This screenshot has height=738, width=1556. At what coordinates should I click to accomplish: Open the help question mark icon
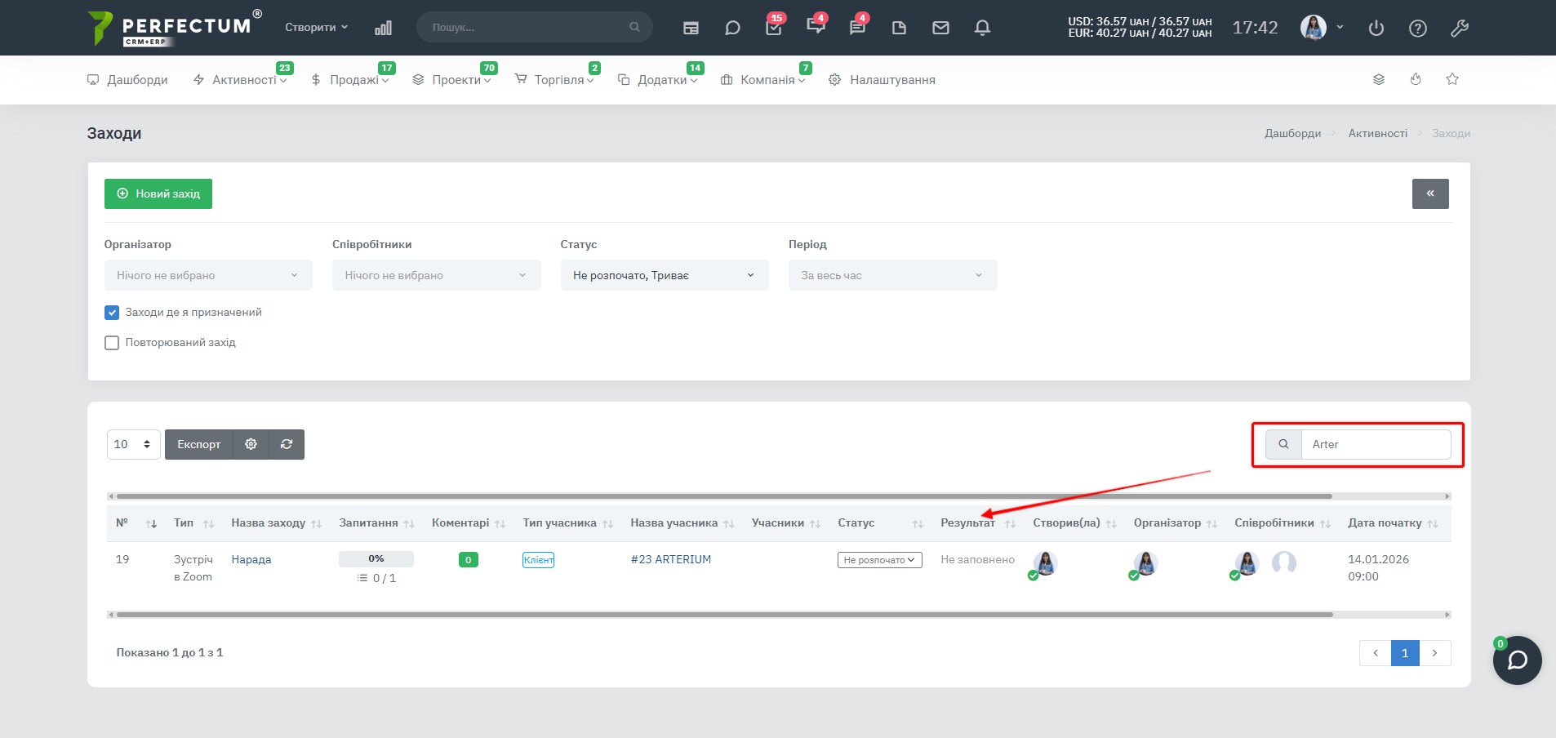1418,28
